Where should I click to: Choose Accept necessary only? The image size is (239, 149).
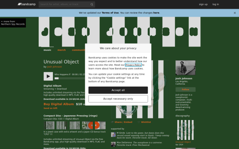point(118,99)
